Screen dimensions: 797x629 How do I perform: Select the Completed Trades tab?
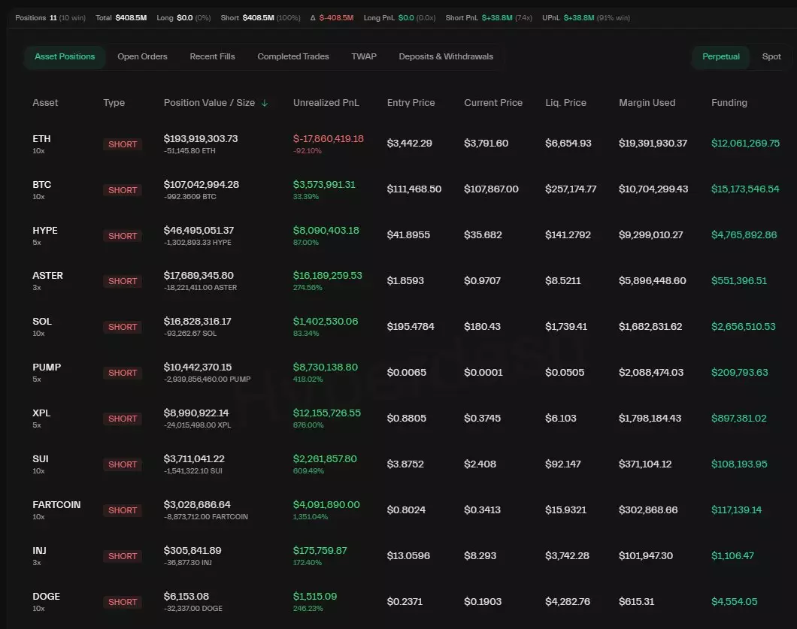[x=292, y=56]
